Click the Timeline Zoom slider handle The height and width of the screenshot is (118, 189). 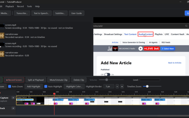[x=147, y=86]
